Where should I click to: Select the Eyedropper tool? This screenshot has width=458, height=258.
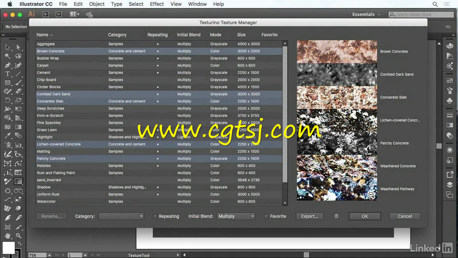pos(7,136)
